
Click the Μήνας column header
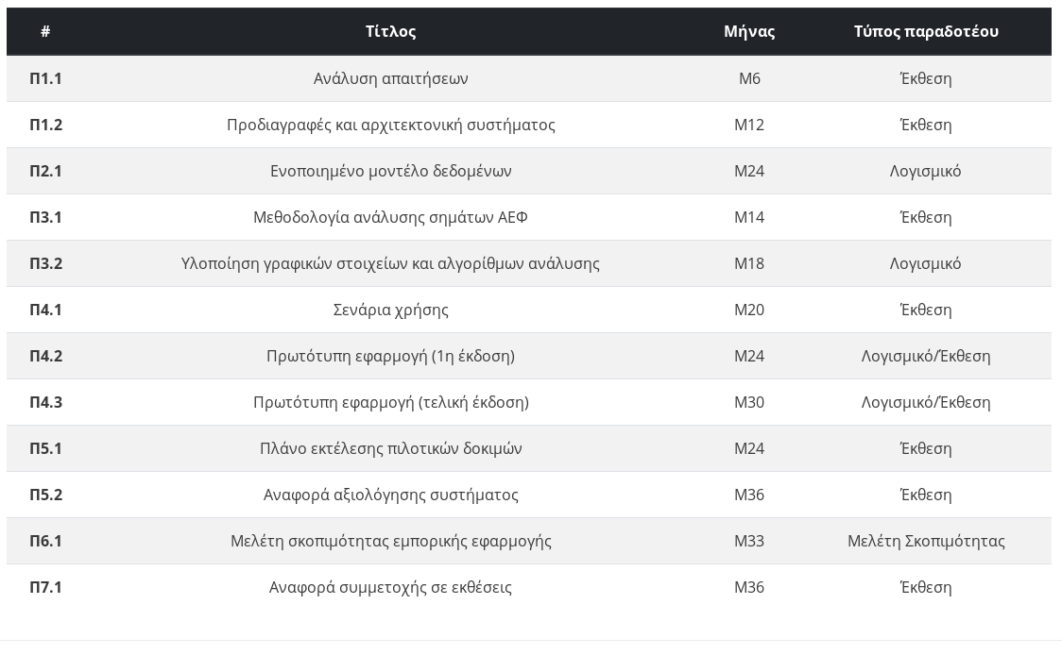point(749,31)
